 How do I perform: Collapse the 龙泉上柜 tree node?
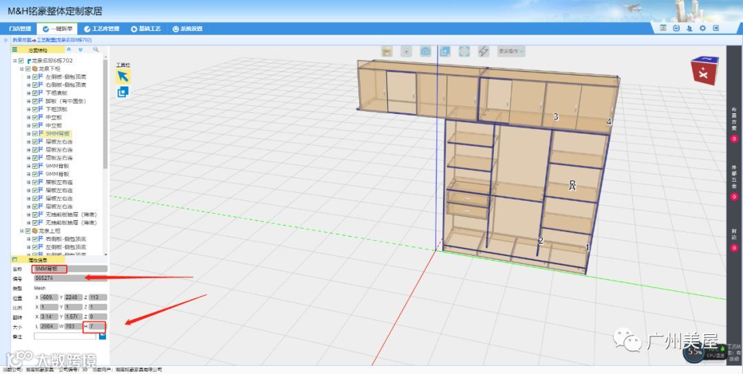(22, 231)
